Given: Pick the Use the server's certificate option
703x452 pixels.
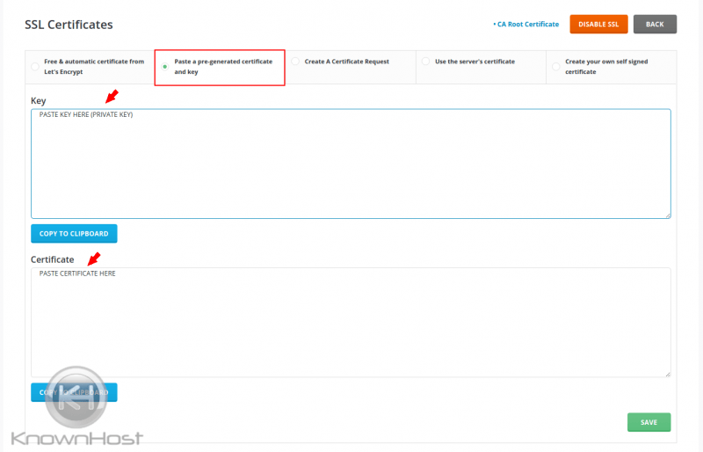Looking at the screenshot, I should (x=426, y=62).
